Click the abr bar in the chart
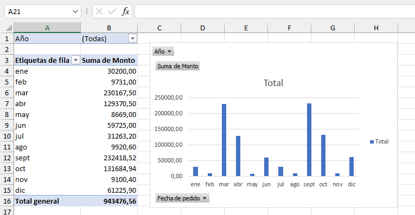Viewport: 415px width, 215px height. pos(238,156)
